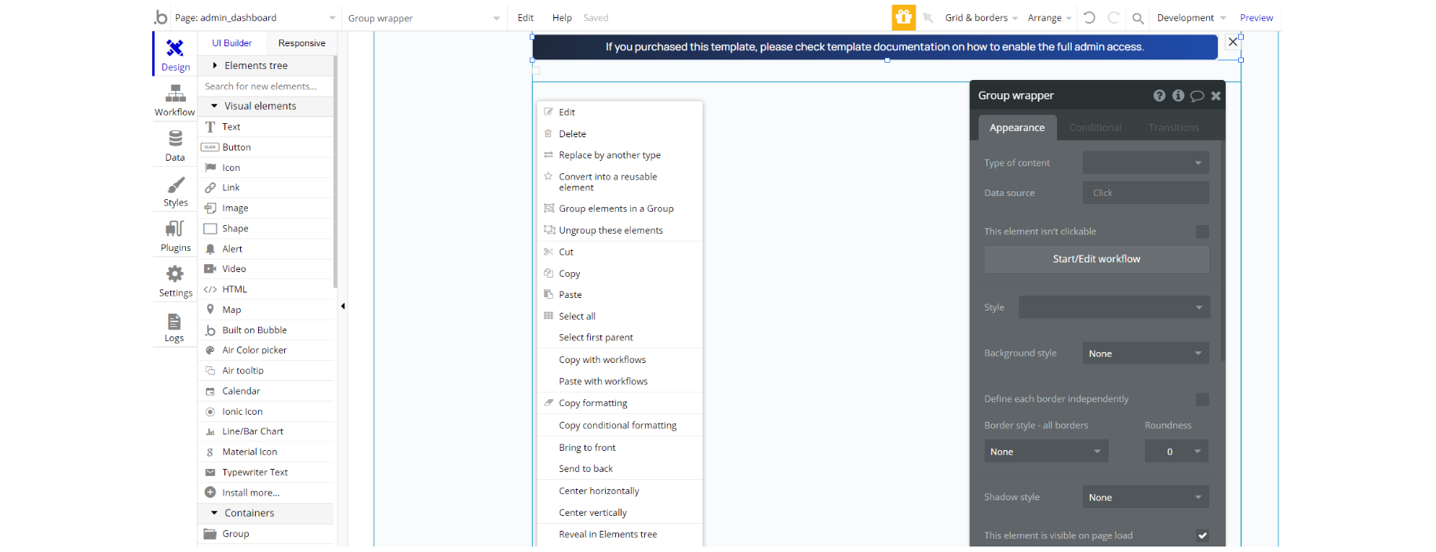This screenshot has height=552, width=1436.
Task: Enable 'Define each border independently' checkbox
Action: click(x=1202, y=399)
